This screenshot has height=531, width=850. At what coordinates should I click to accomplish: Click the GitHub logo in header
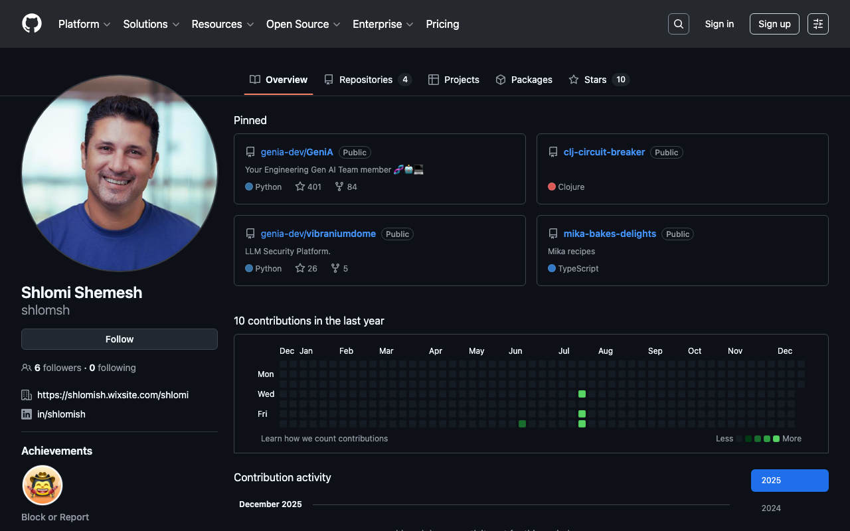32,24
